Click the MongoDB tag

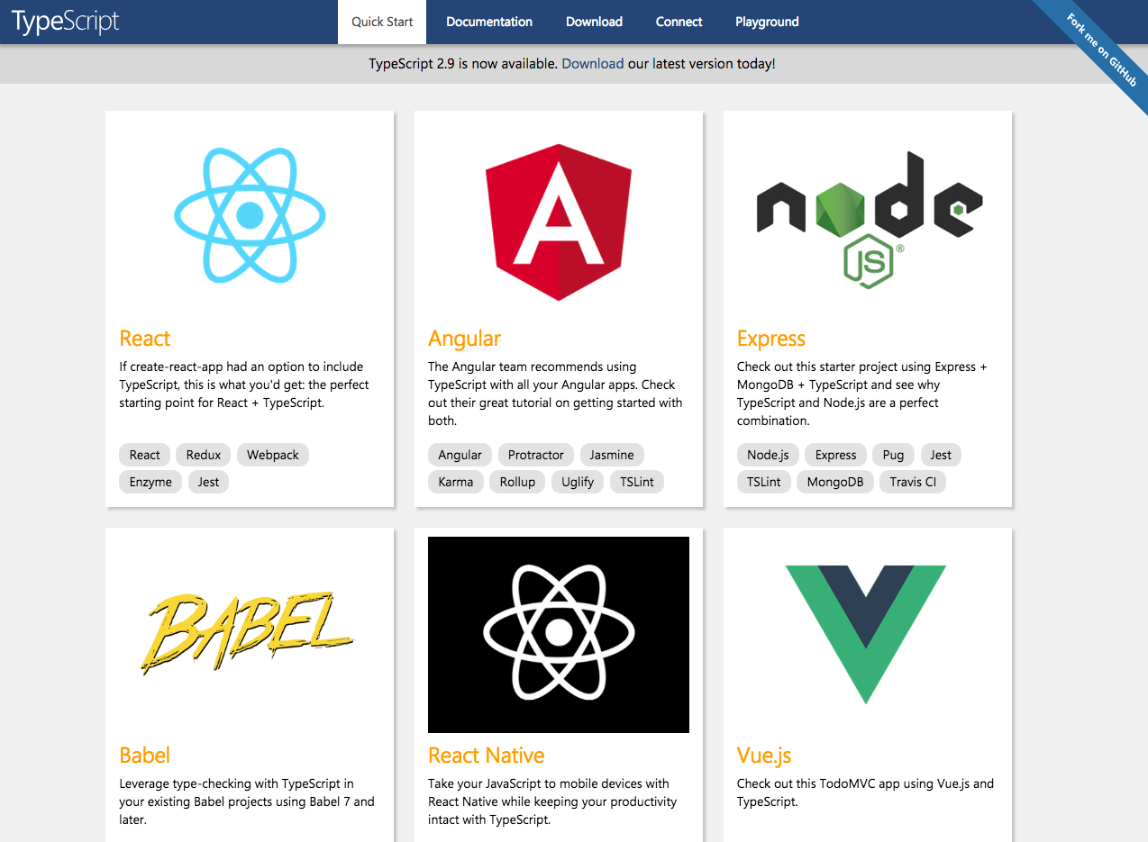pyautogui.click(x=835, y=482)
